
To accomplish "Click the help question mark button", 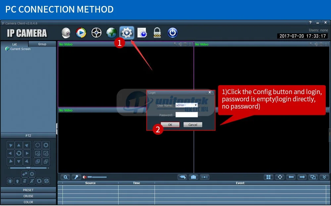I will [310, 22].
